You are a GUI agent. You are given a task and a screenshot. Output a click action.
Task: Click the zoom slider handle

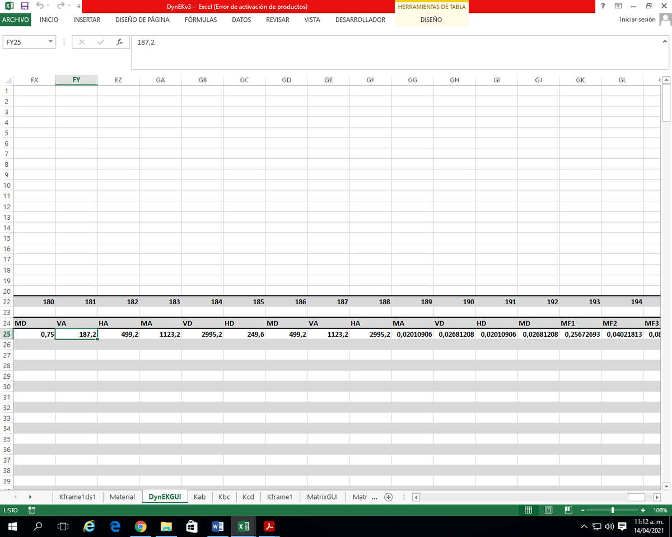613,510
